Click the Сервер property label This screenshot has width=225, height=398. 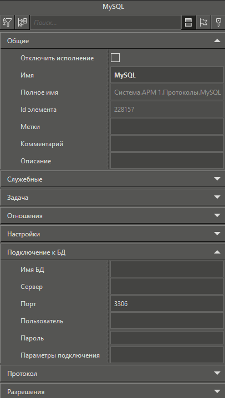32,287
